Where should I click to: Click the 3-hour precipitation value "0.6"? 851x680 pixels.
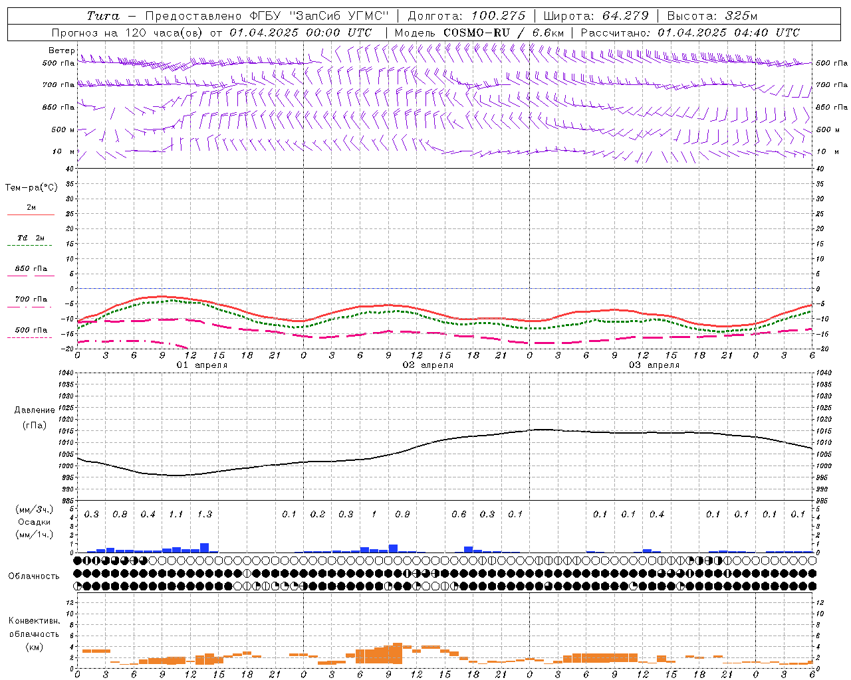pyautogui.click(x=459, y=515)
